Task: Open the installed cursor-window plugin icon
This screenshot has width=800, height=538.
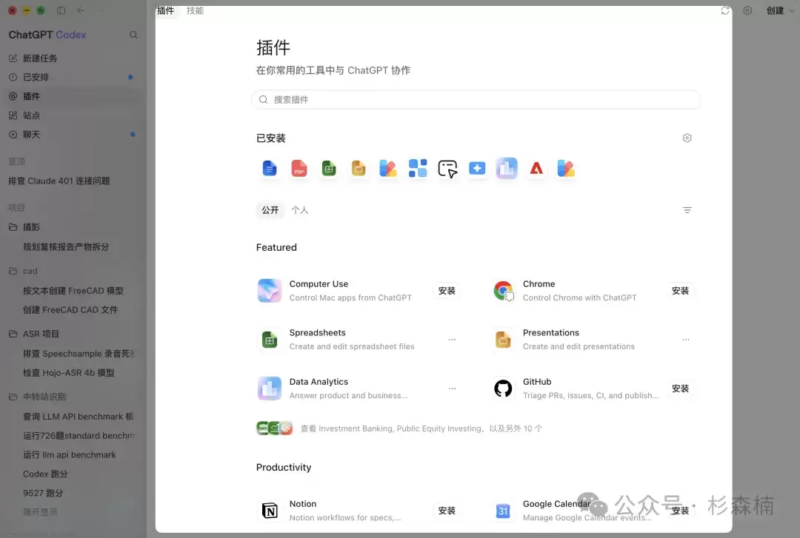Action: pos(447,168)
